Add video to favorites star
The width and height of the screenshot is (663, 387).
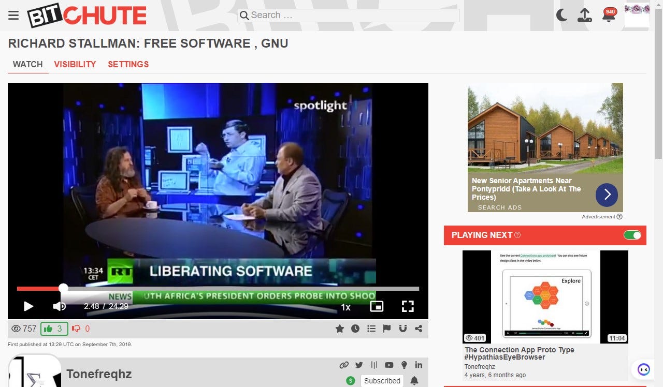[340, 329]
